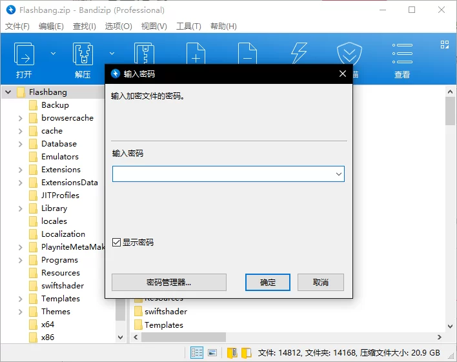The height and width of the screenshot is (362, 457).
Task: Collapse the Flashbang root tree node
Action: click(8, 92)
